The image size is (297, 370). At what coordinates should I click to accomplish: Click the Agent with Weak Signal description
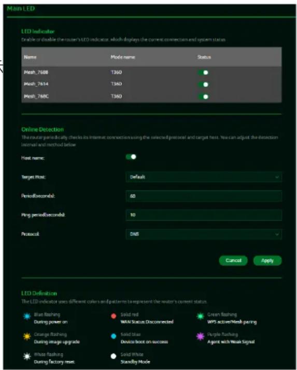tap(231, 342)
